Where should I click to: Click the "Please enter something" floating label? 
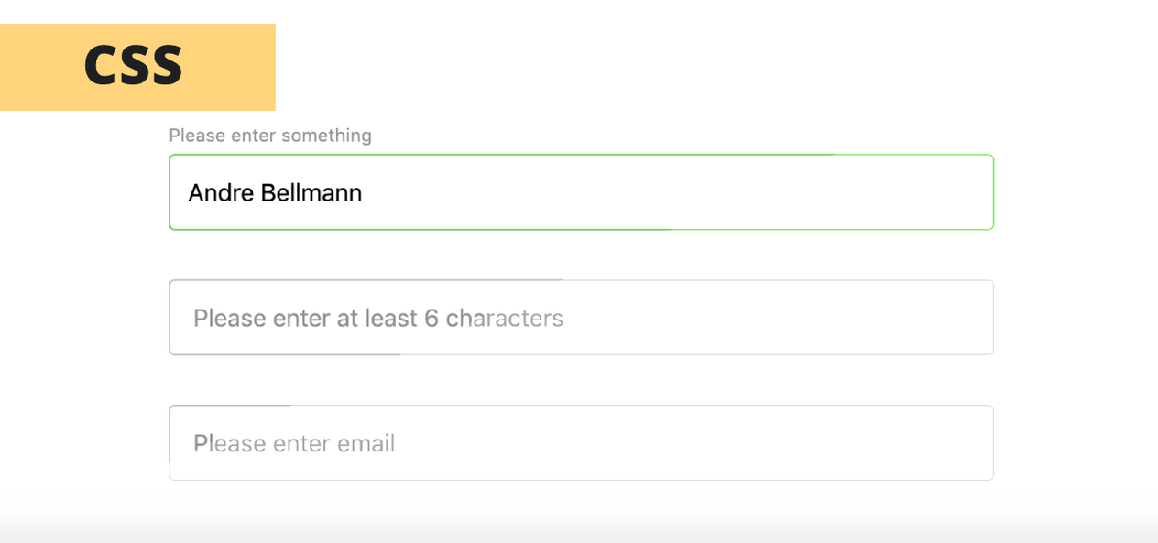tap(270, 136)
